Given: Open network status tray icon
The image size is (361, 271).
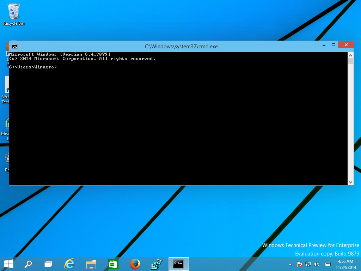Looking at the screenshot, I should coord(308,264).
